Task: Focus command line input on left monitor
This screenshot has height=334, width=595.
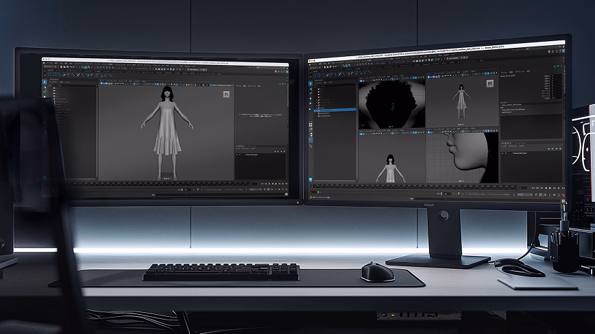Action: tap(220, 194)
